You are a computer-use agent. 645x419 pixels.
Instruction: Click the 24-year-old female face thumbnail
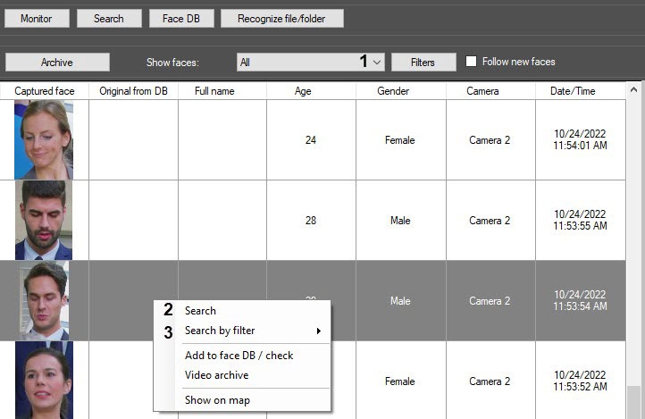(x=44, y=139)
